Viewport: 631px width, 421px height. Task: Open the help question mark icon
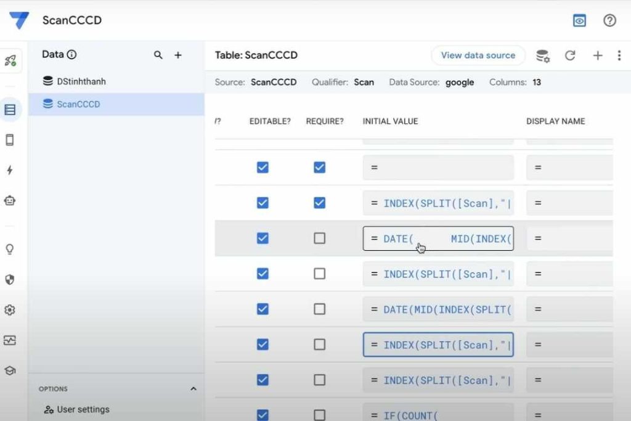(x=609, y=20)
